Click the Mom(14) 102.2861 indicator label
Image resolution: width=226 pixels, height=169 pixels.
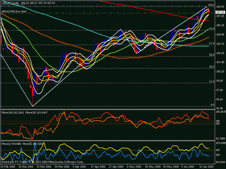click(x=12, y=112)
